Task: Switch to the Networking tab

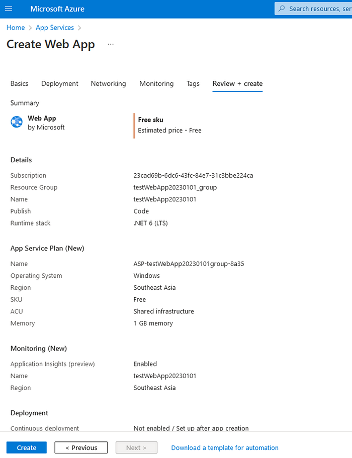Action: [x=109, y=83]
